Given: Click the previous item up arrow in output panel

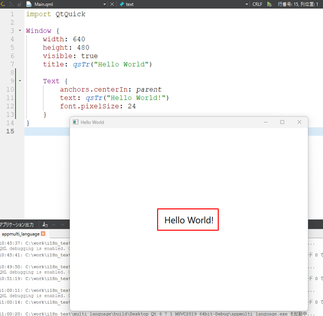Looking at the screenshot, I should click(54, 224).
